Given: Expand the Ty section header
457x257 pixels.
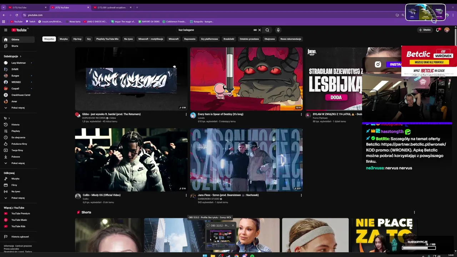Looking at the screenshot, I should click(x=7, y=118).
